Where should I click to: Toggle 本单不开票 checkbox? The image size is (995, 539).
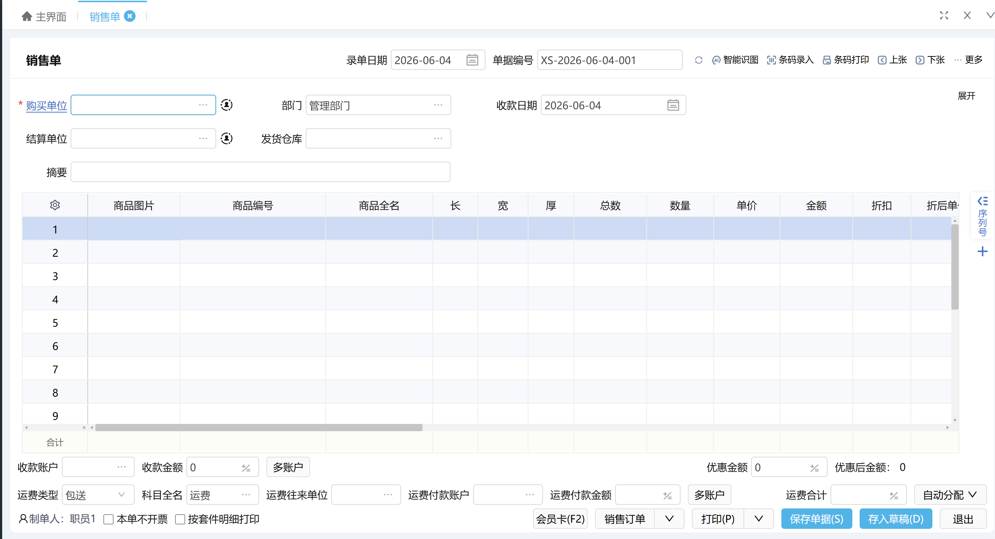(x=108, y=519)
